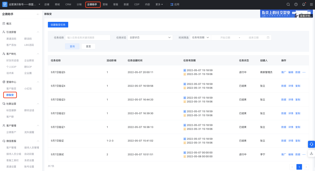Open the notifications bell icon
Image resolution: width=315 pixels, height=171 pixels.
[304, 4]
